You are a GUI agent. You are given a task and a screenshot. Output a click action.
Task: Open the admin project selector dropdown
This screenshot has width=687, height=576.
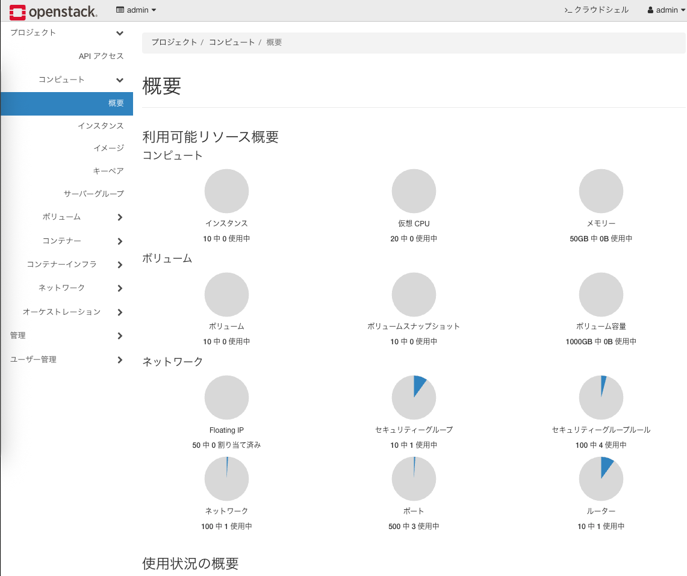pyautogui.click(x=136, y=10)
